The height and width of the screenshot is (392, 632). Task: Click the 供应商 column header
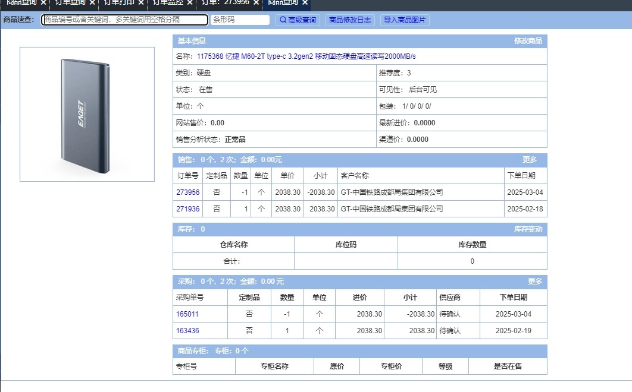458,298
